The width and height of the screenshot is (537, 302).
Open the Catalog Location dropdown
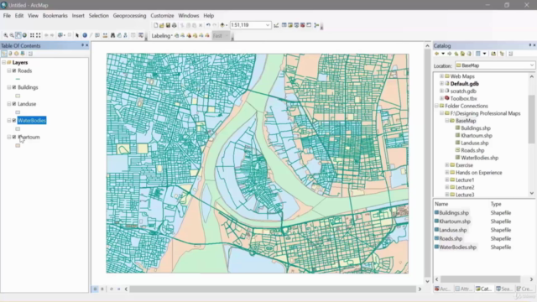click(531, 65)
